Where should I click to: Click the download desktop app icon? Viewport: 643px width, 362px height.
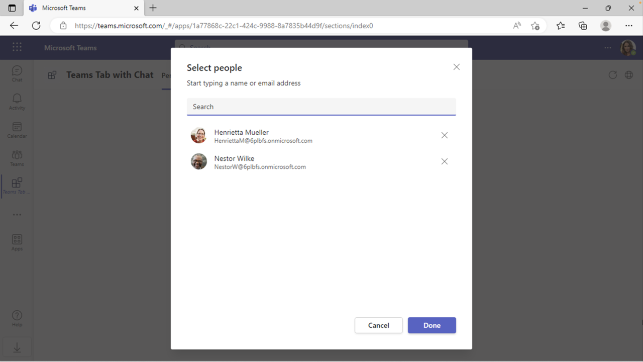17,348
